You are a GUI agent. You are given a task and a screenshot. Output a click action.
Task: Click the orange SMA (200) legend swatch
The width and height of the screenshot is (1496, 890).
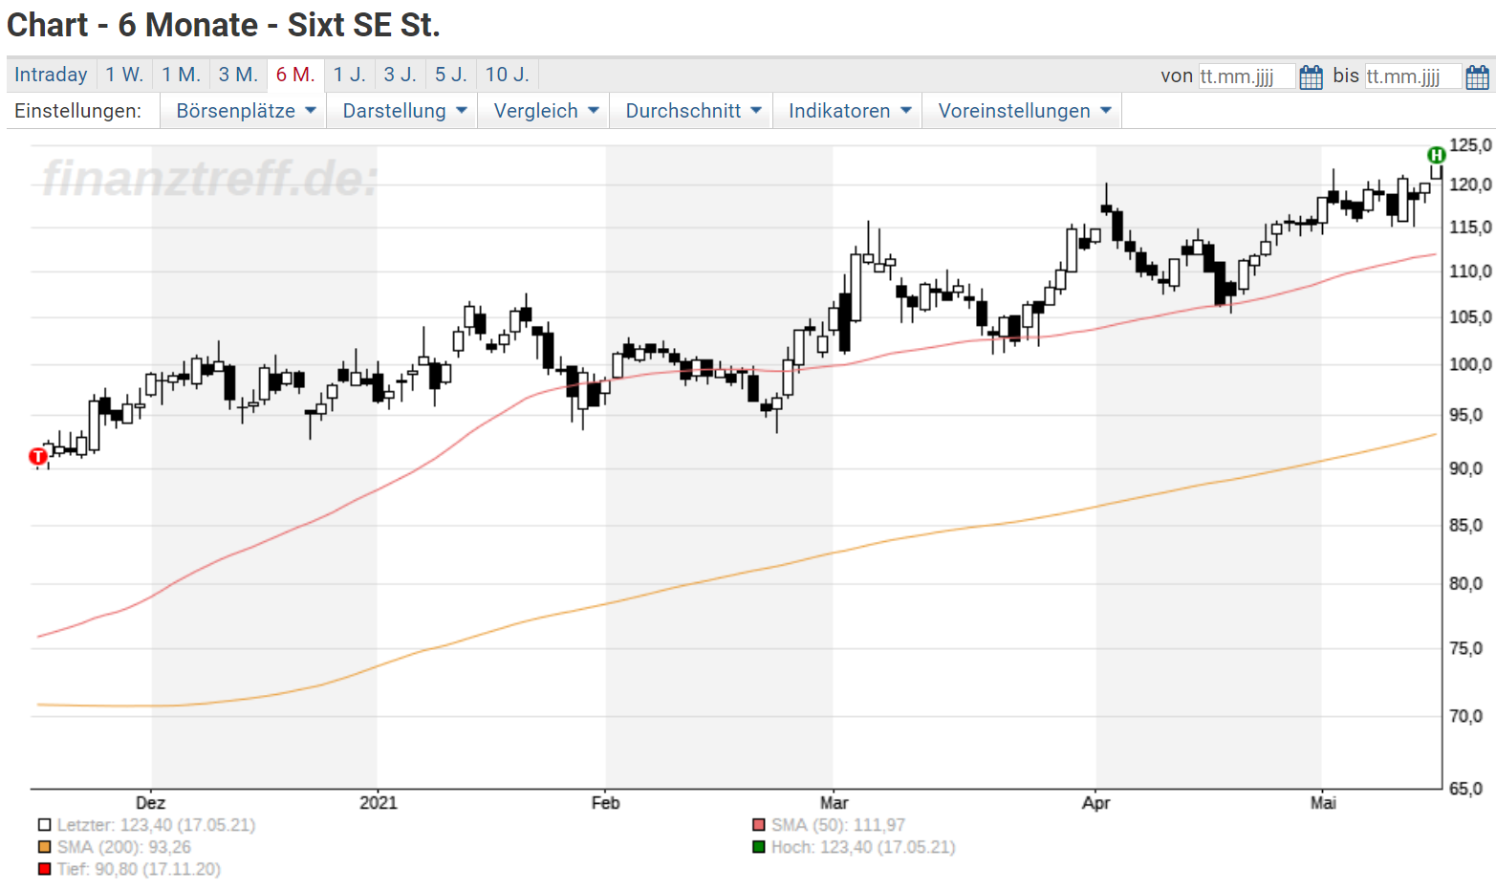44,847
